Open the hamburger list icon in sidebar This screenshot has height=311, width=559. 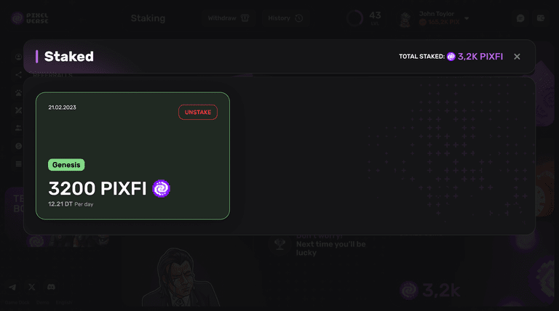pos(18,163)
